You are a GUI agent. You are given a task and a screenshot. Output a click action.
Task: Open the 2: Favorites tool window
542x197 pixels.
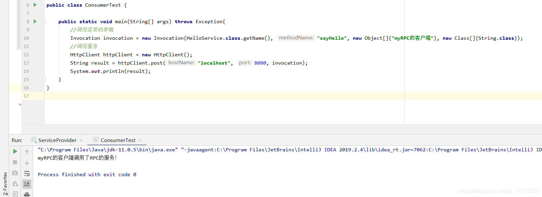click(5, 183)
